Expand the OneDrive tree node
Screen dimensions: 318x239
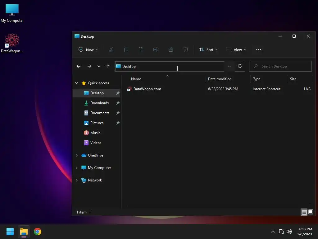(x=76, y=155)
